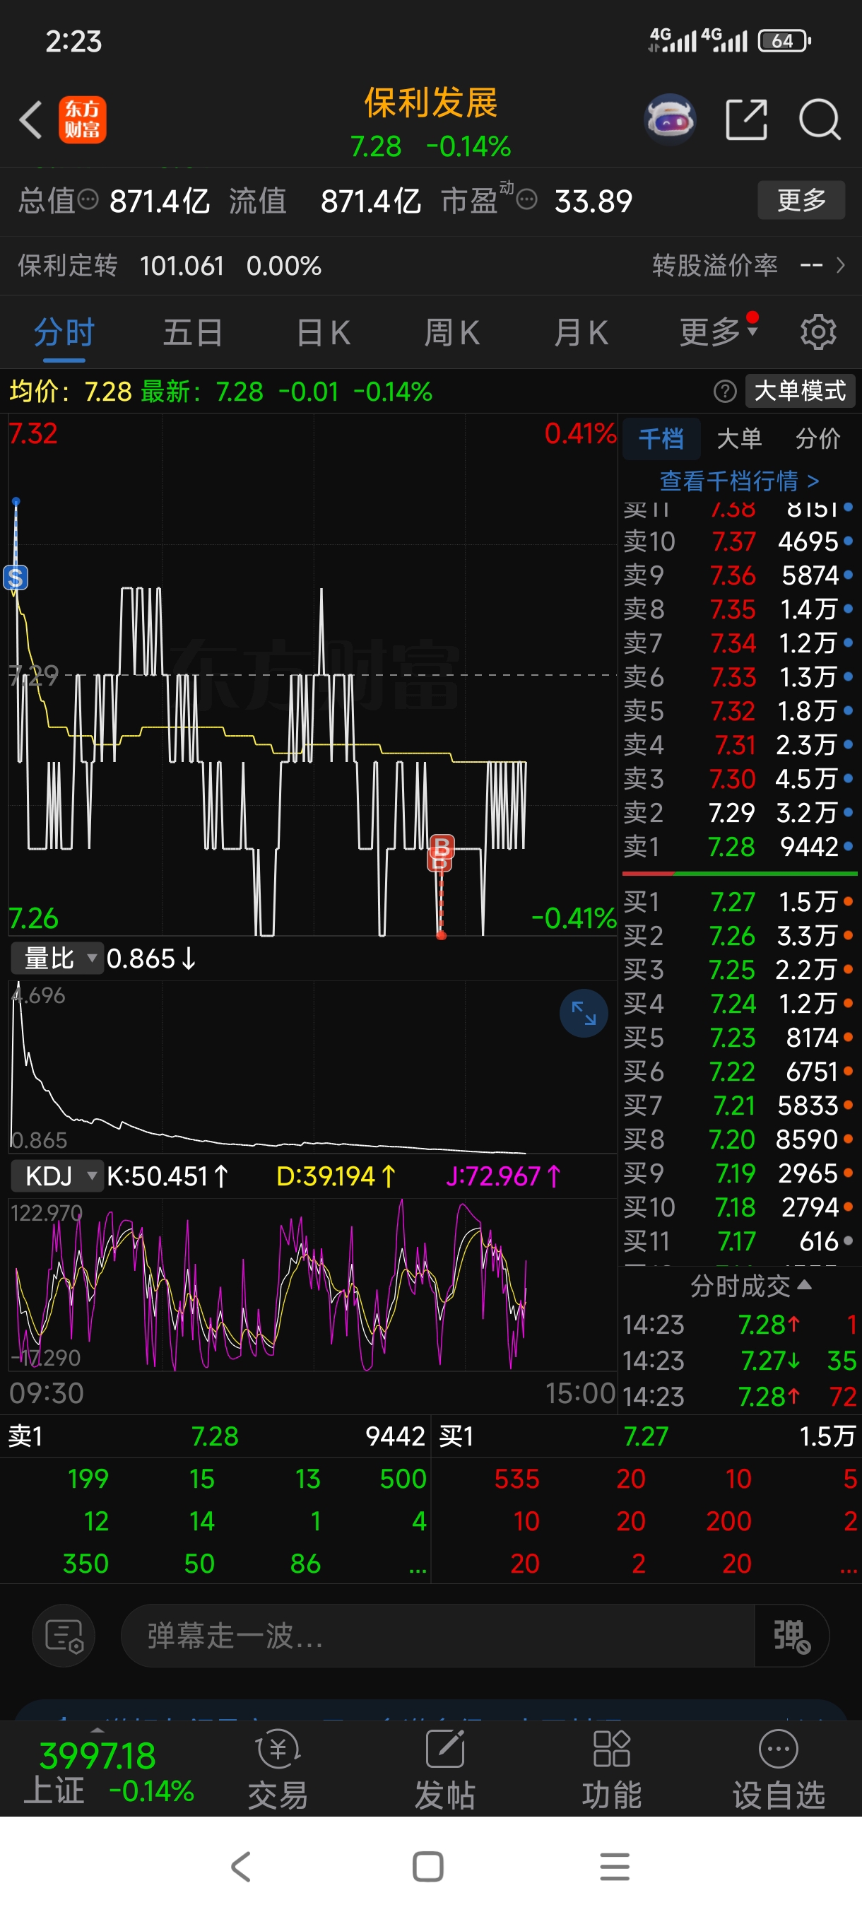Tap the Android back navigation button

pyautogui.click(x=241, y=1866)
